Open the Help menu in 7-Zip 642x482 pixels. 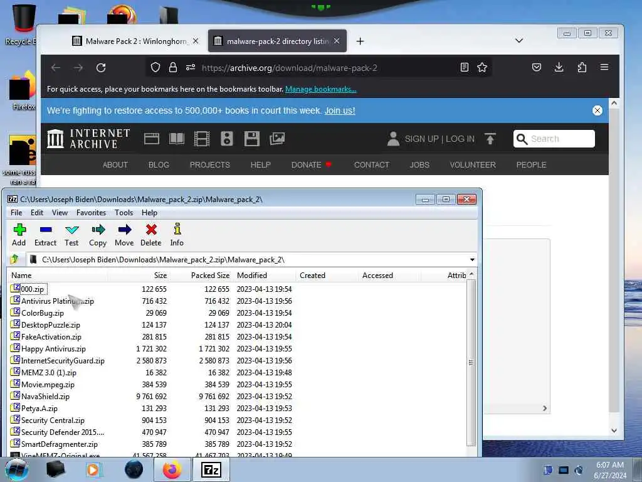click(x=149, y=213)
